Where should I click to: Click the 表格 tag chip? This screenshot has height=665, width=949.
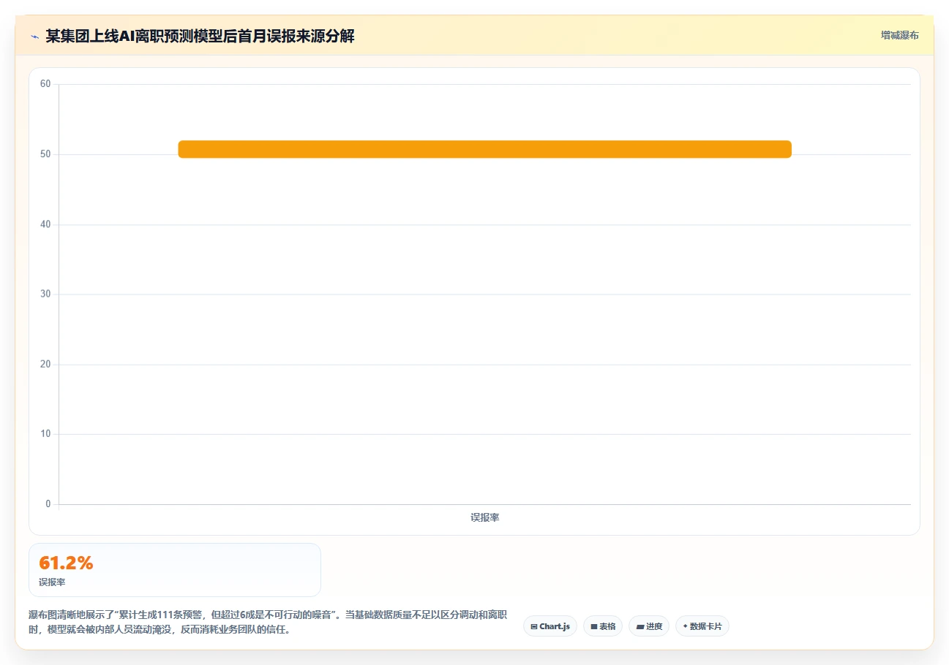[603, 626]
